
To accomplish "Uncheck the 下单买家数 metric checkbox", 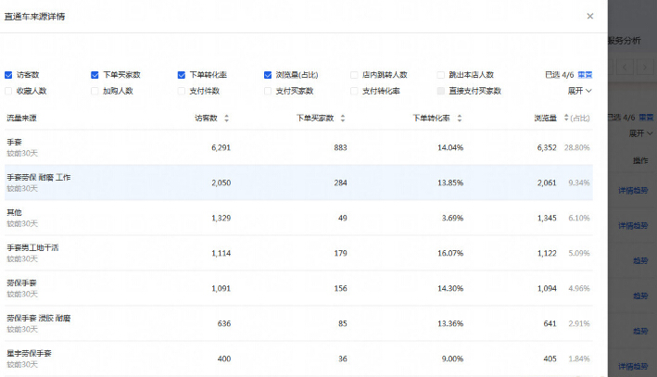I will pos(95,75).
